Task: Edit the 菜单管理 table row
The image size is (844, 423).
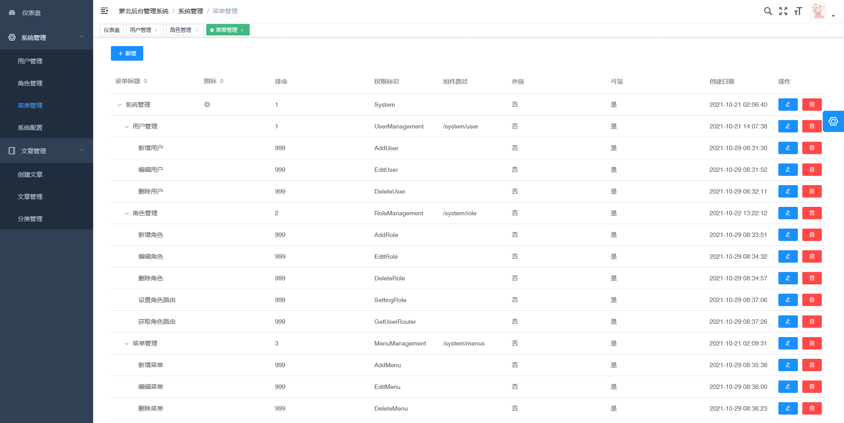Action: click(x=788, y=343)
